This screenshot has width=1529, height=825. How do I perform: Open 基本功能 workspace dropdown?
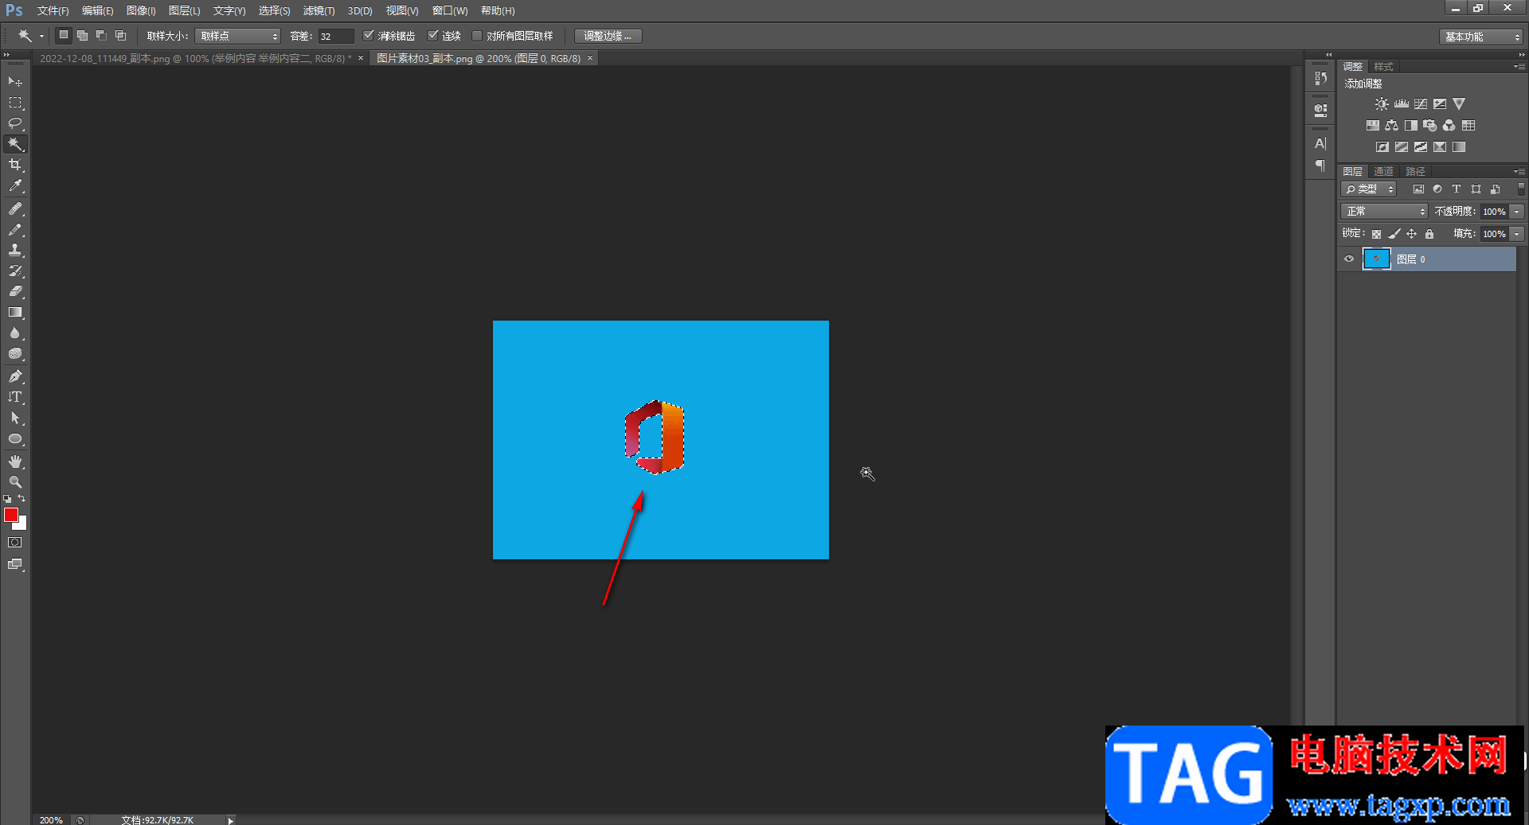click(x=1481, y=37)
